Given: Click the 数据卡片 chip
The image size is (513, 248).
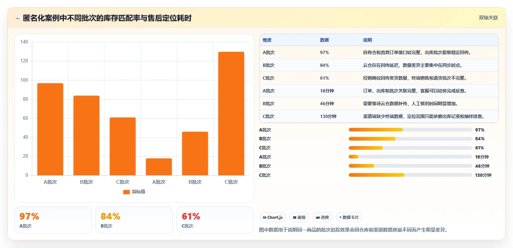Looking at the screenshot, I should point(349,217).
